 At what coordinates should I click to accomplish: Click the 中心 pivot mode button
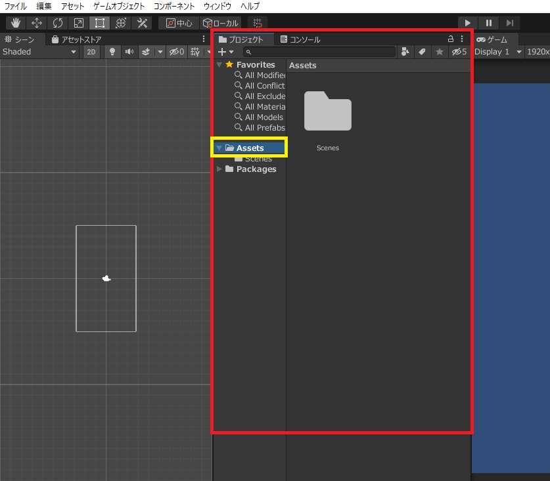(179, 23)
